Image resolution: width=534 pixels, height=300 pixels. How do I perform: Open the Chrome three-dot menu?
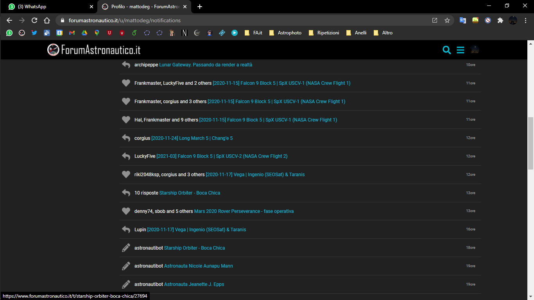pos(525,20)
